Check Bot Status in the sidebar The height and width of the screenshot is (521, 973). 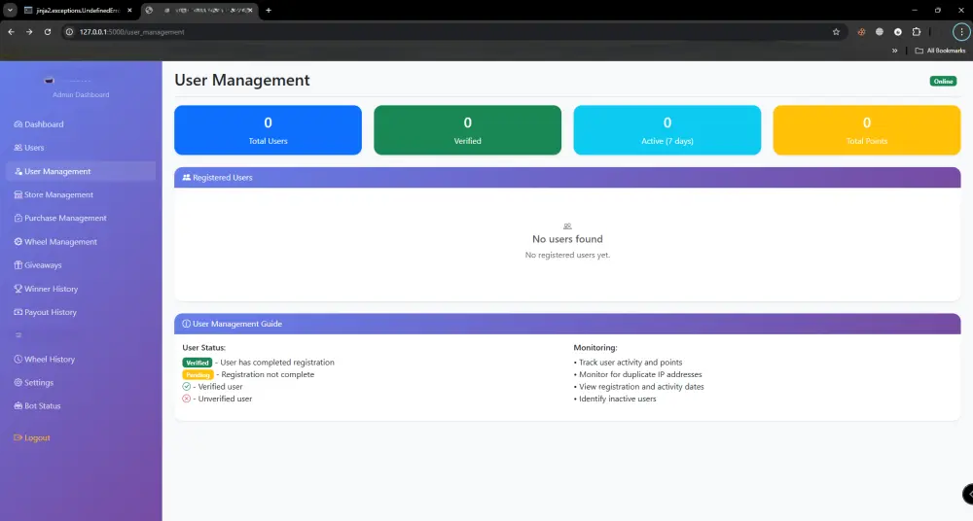(37, 406)
